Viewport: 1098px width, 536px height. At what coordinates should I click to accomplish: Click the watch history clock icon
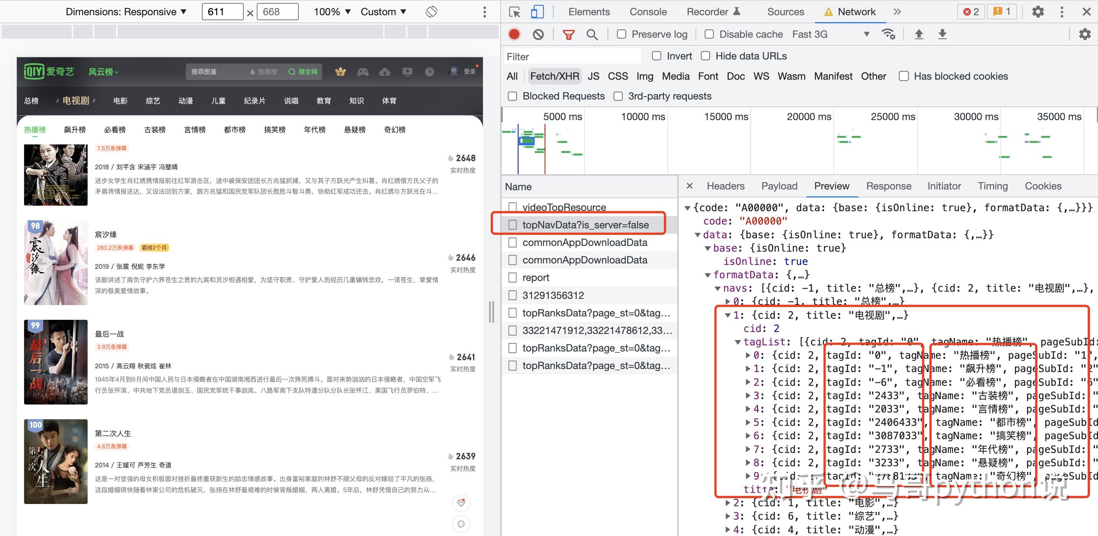(429, 72)
